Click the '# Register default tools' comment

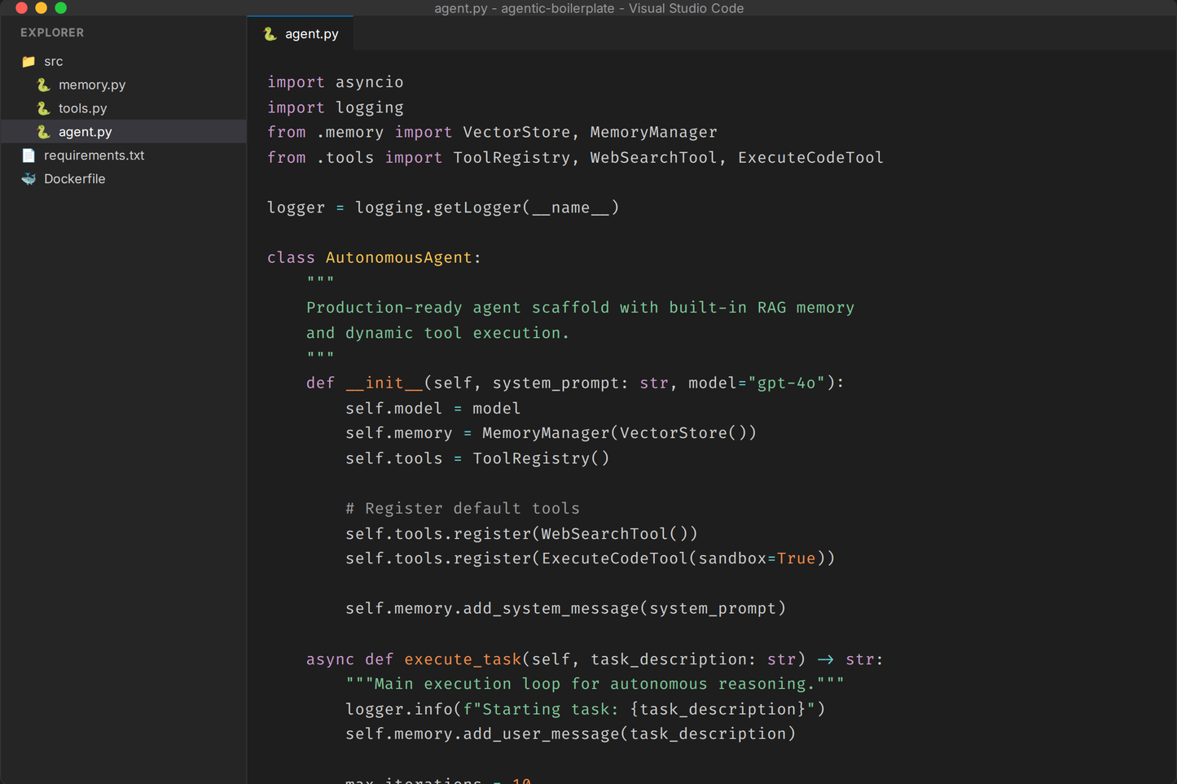tap(463, 509)
